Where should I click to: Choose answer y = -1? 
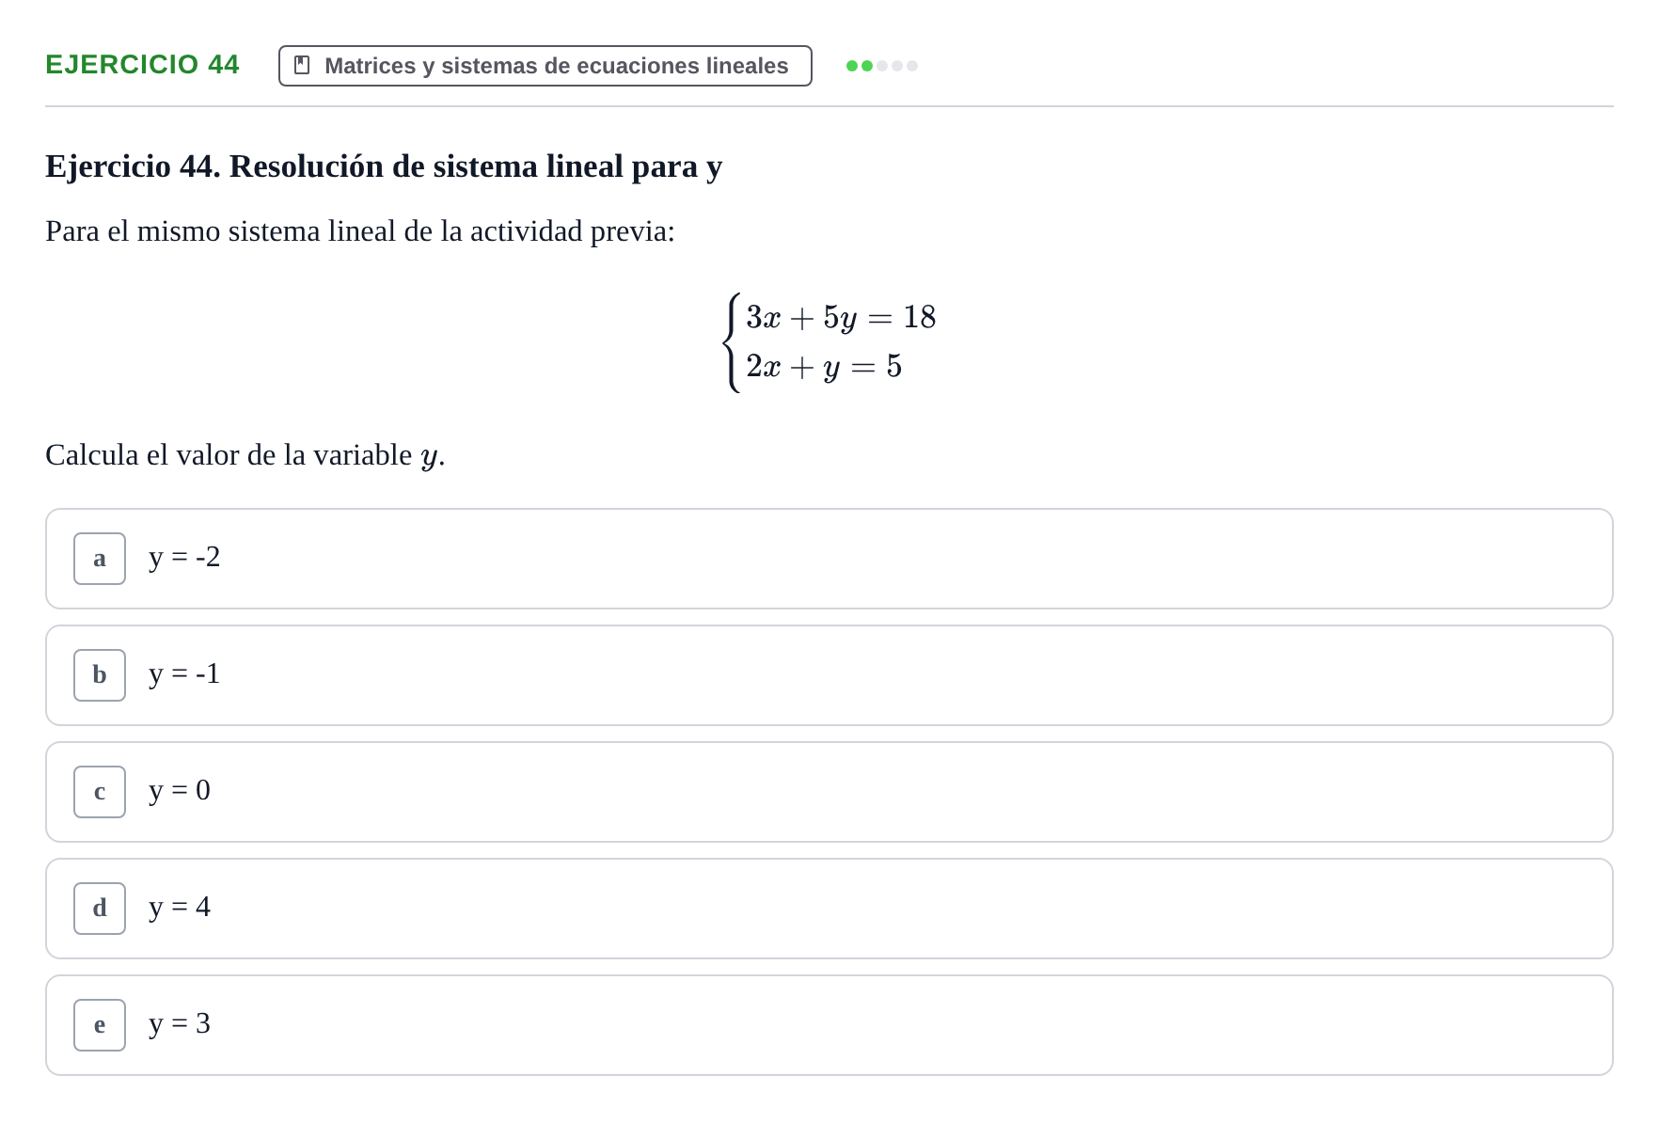(x=829, y=675)
